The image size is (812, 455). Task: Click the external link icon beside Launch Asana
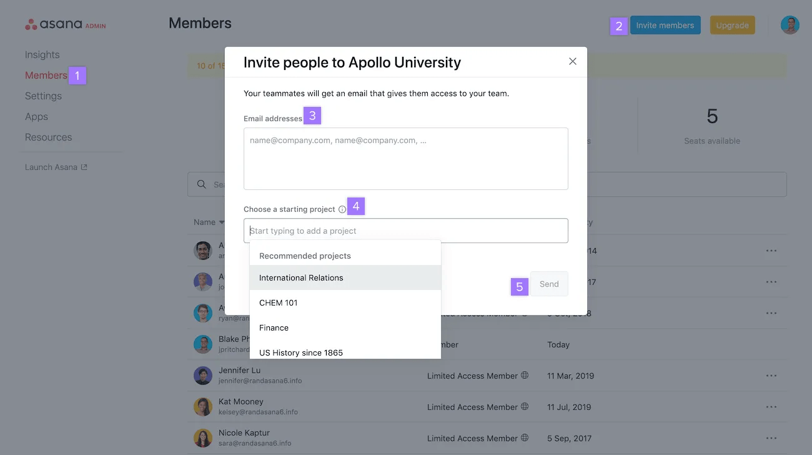pos(85,166)
